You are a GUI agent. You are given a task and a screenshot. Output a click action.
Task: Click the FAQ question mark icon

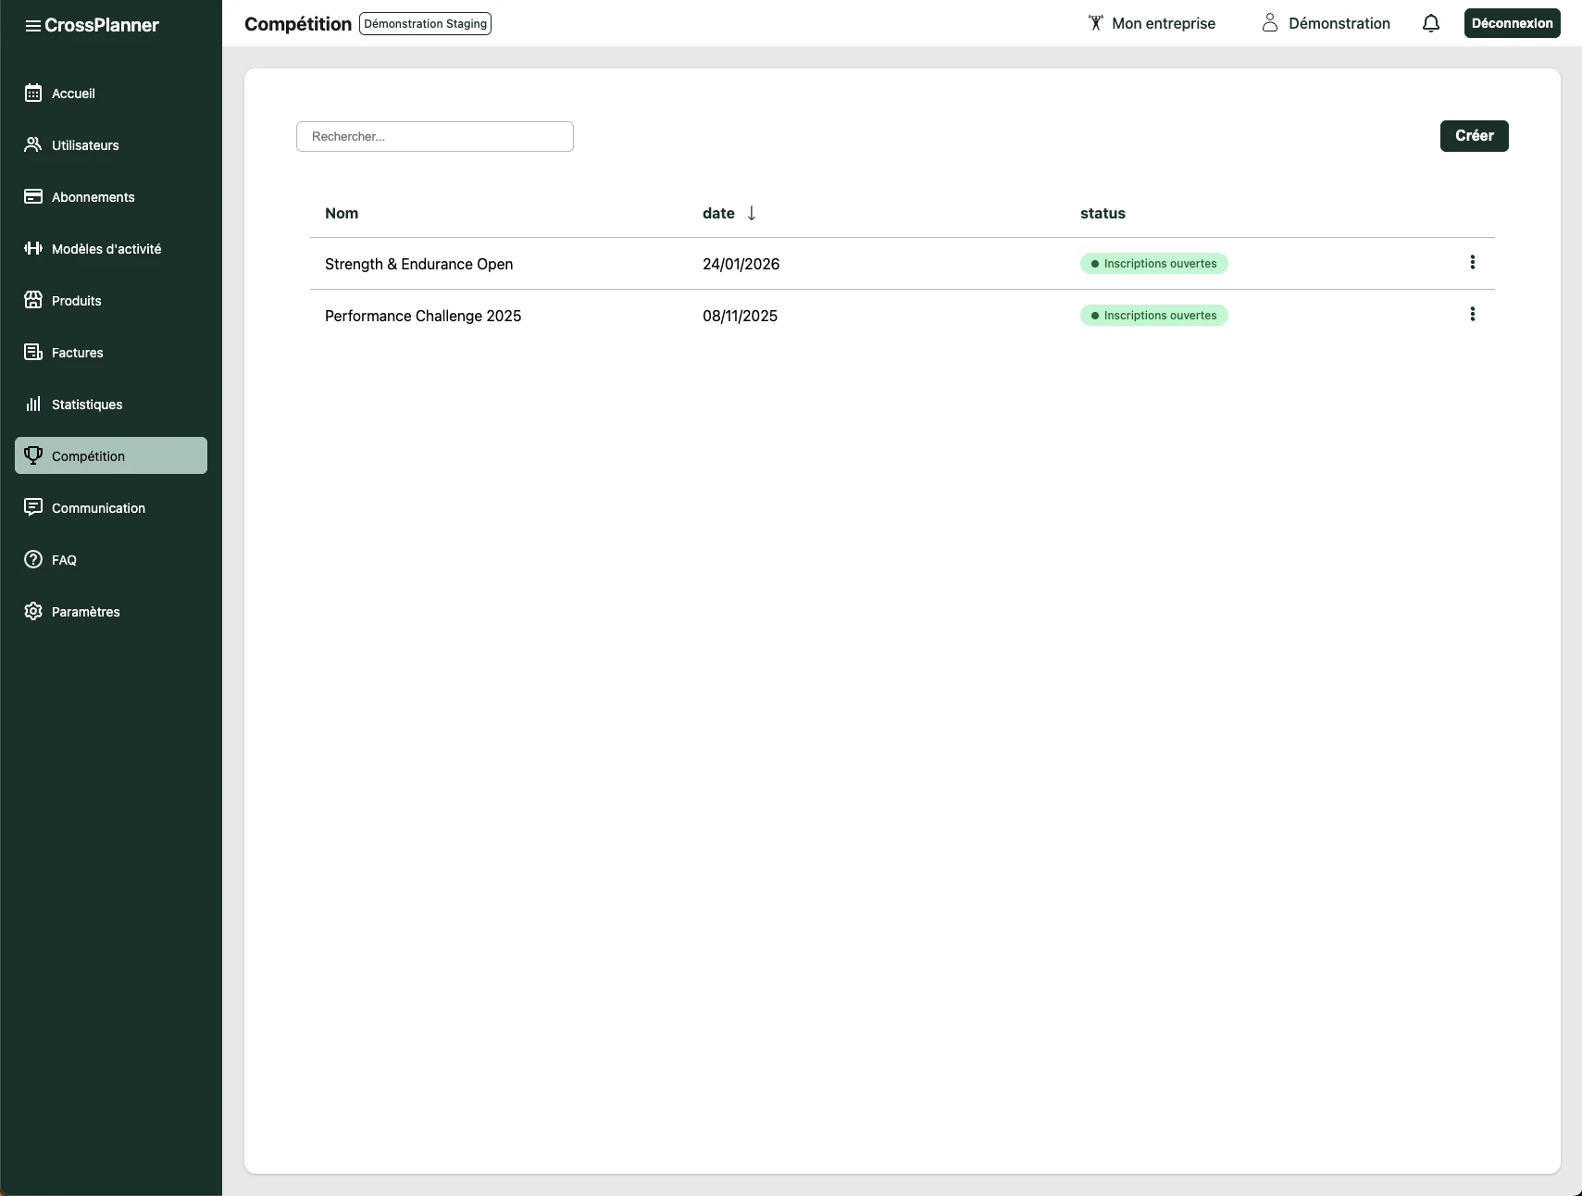click(x=33, y=559)
